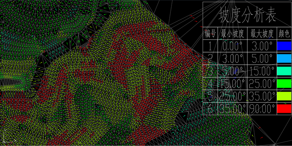Click the 最大坡度 column header
This screenshot has height=146, width=292.
262,34
